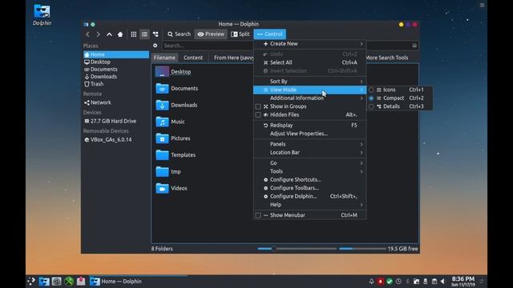Click the search options gear icon

point(155,46)
